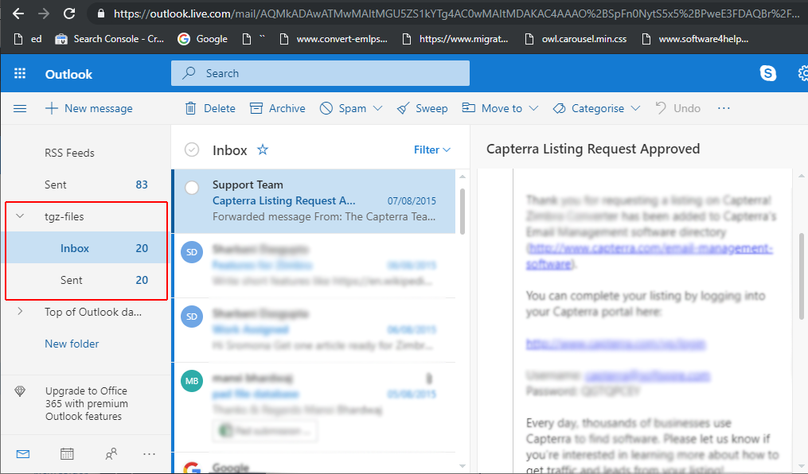This screenshot has width=808, height=474.
Task: Click into the Search box
Action: pyautogui.click(x=326, y=73)
